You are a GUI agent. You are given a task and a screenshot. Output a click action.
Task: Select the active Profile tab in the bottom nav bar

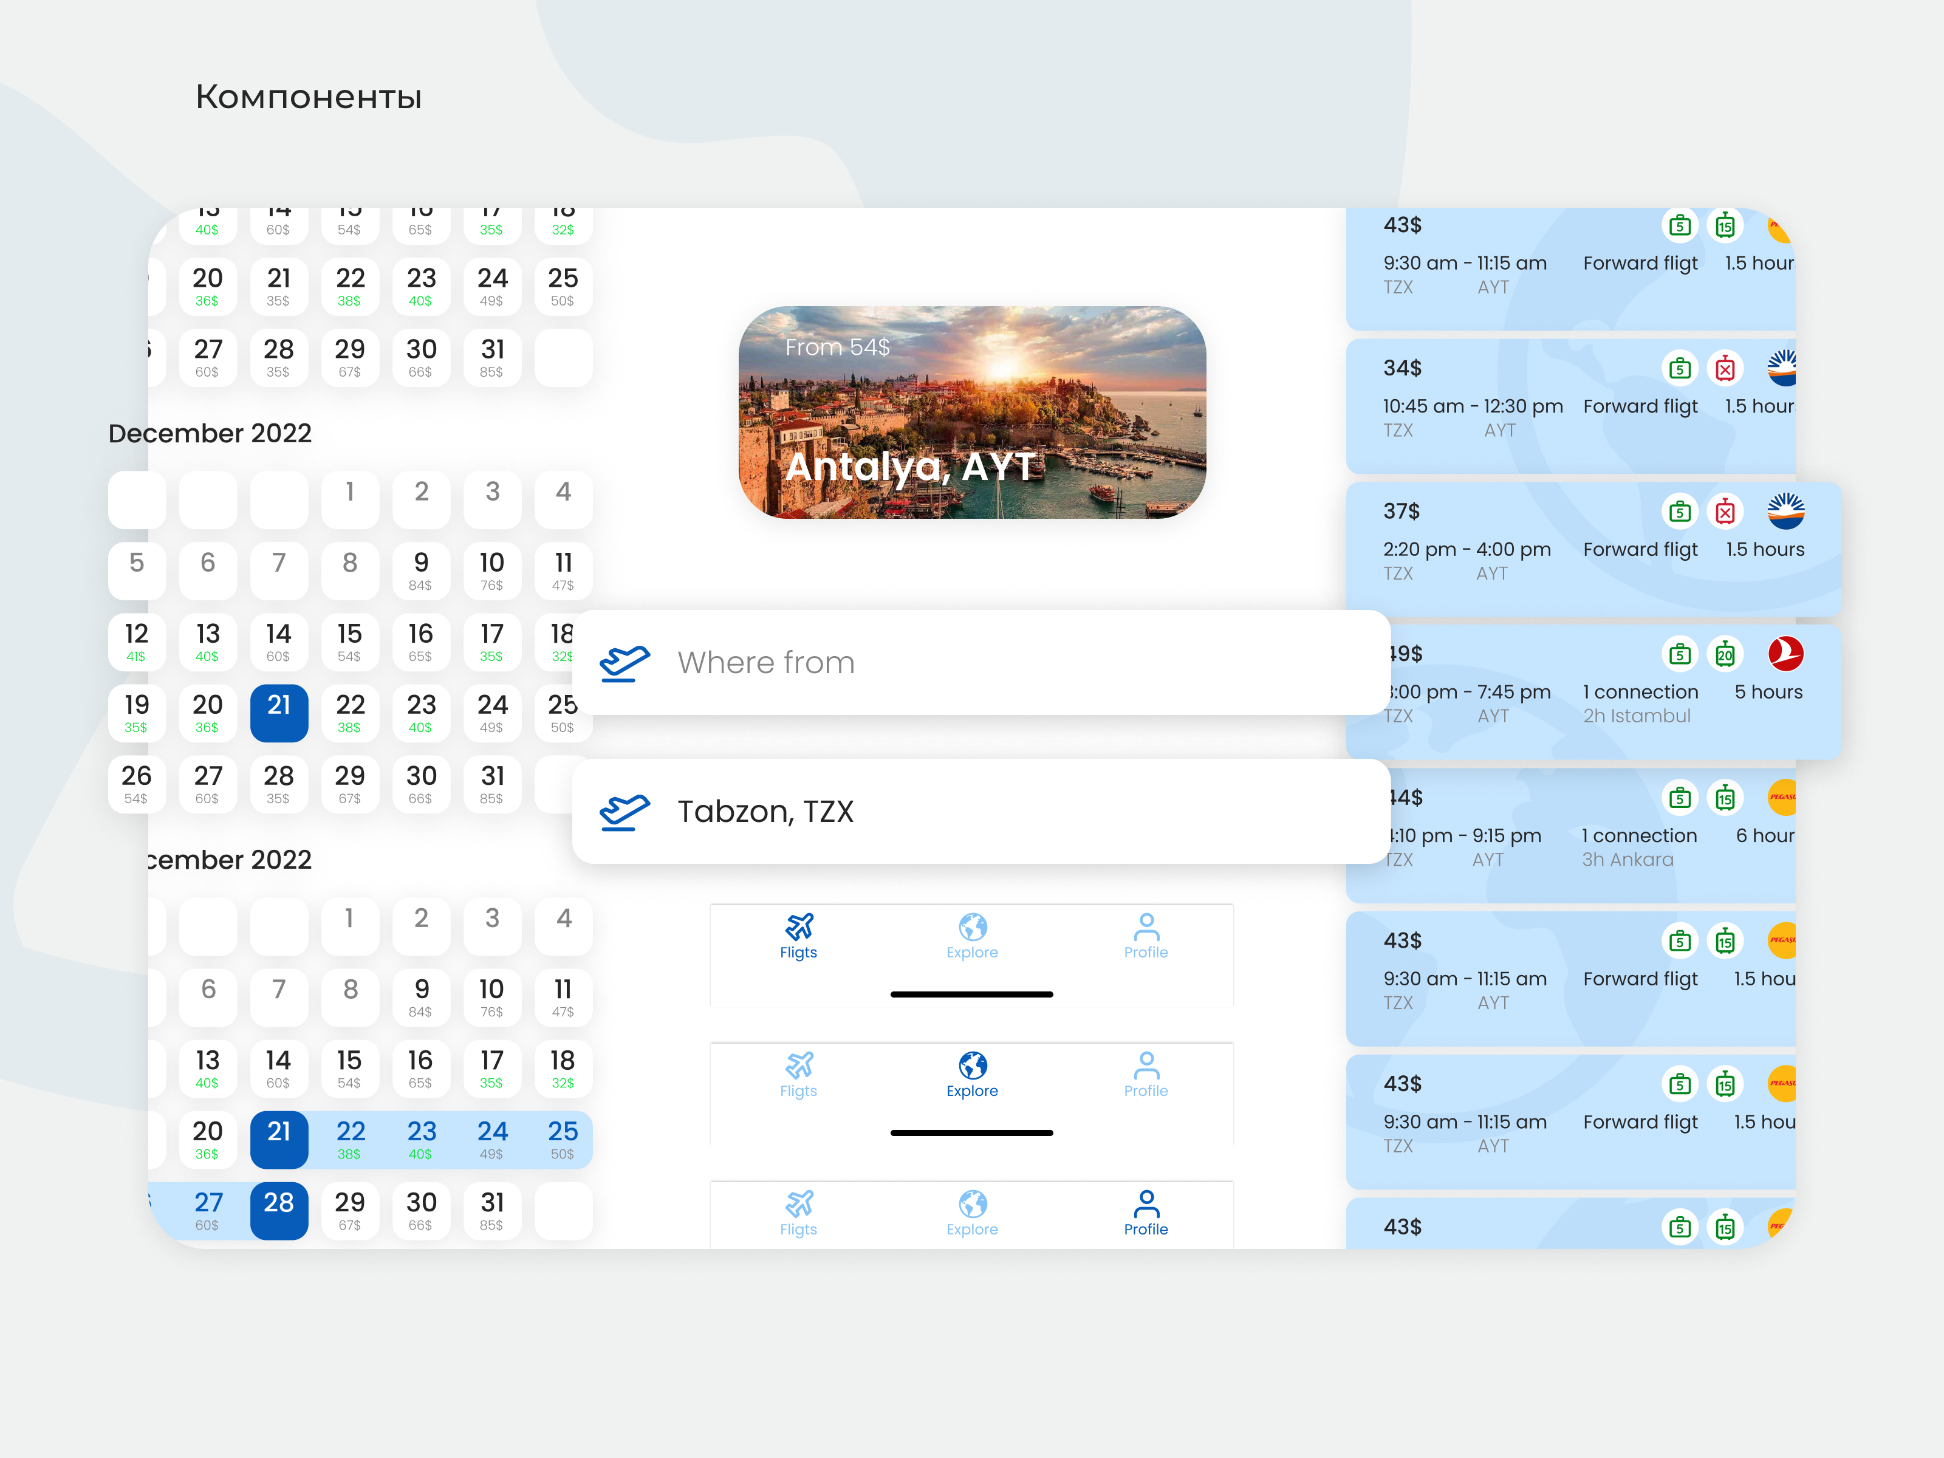click(x=1146, y=1212)
